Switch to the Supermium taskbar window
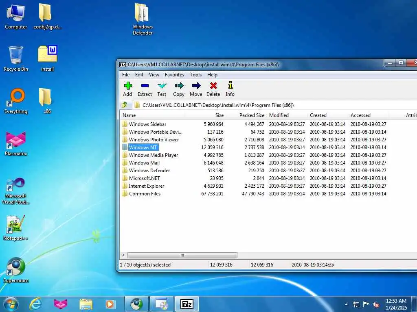Image resolution: width=417 pixels, height=312 pixels. 136,304
